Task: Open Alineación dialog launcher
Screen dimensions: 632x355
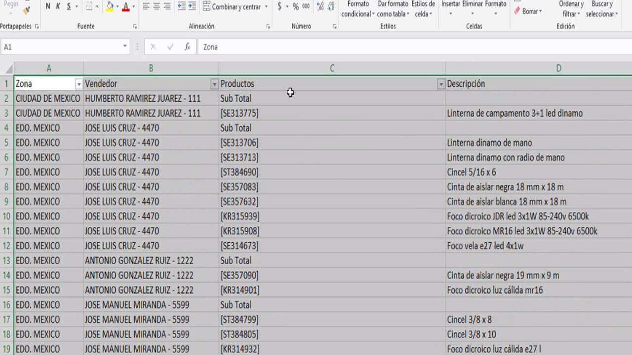Action: pos(268,26)
